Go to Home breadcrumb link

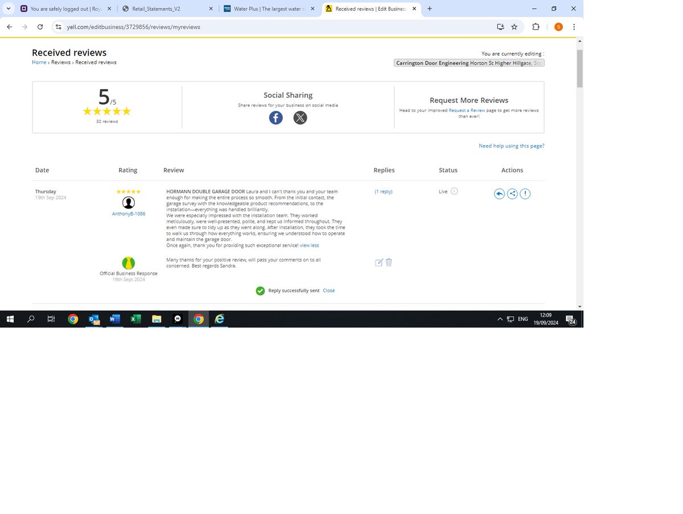39,63
